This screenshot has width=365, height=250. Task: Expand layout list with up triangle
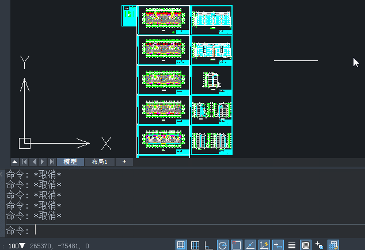[15, 162]
